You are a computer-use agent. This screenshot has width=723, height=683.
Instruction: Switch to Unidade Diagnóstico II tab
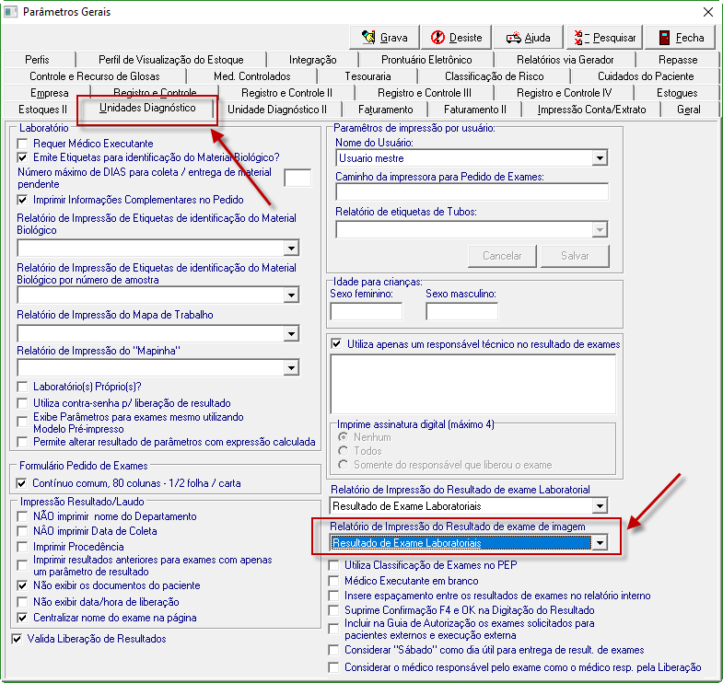(x=277, y=110)
